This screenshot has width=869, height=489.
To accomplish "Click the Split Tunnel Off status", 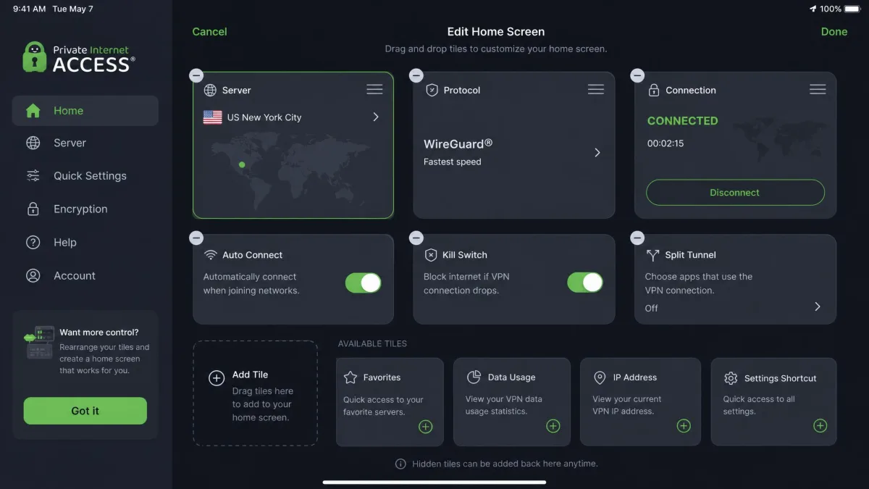I will pos(652,308).
